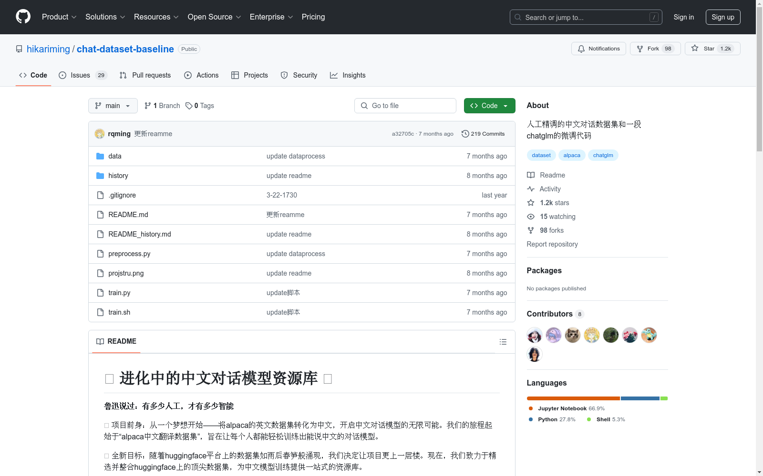Click the Python language bar segment
The height and width of the screenshot is (476, 763).
640,398
